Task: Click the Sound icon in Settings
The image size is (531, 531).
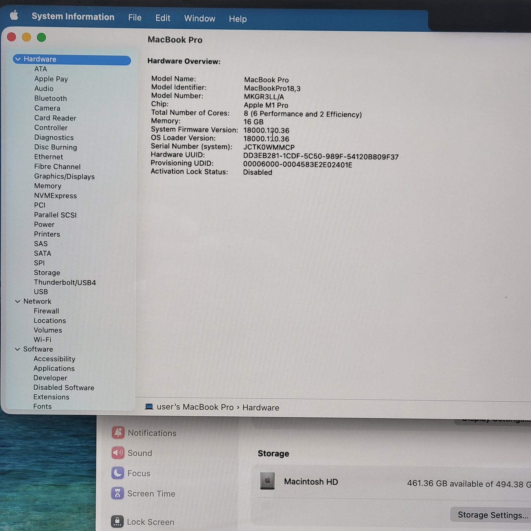Action: pos(118,453)
